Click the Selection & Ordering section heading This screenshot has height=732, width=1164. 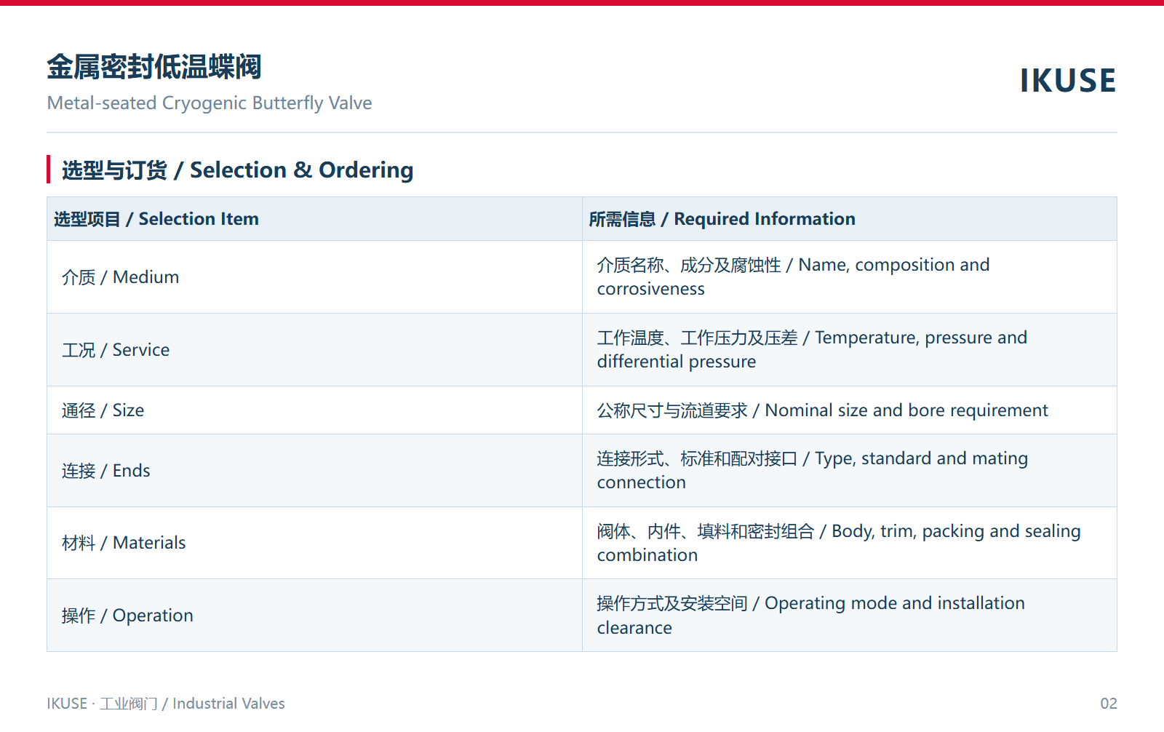[237, 170]
